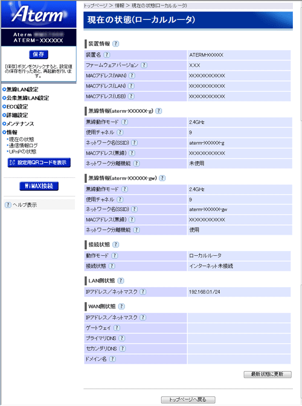Open help for 無線情報(aterm-XXXXXX-gw) heading

(x=162, y=178)
